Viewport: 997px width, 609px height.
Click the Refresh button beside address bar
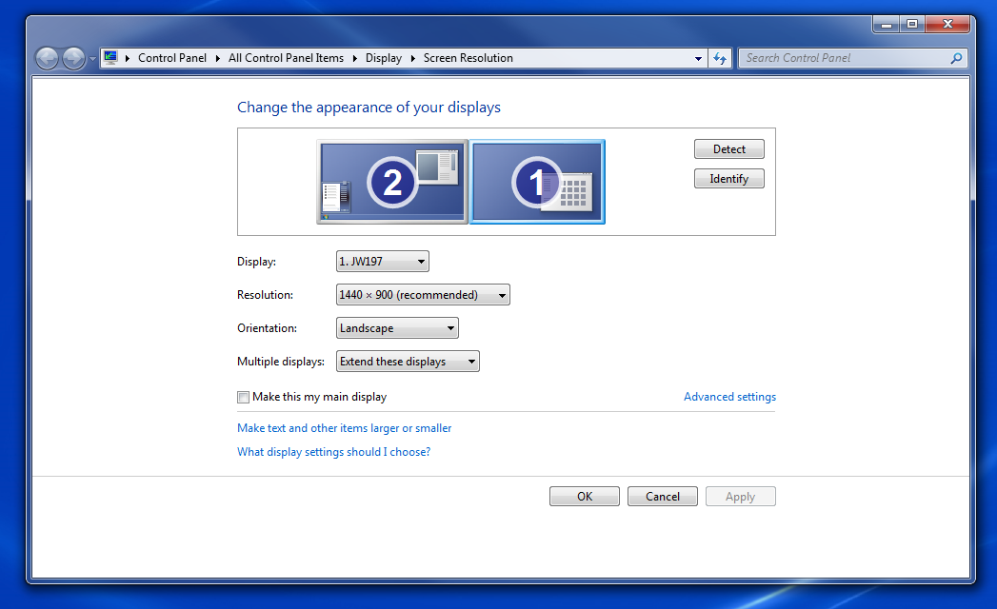click(720, 58)
